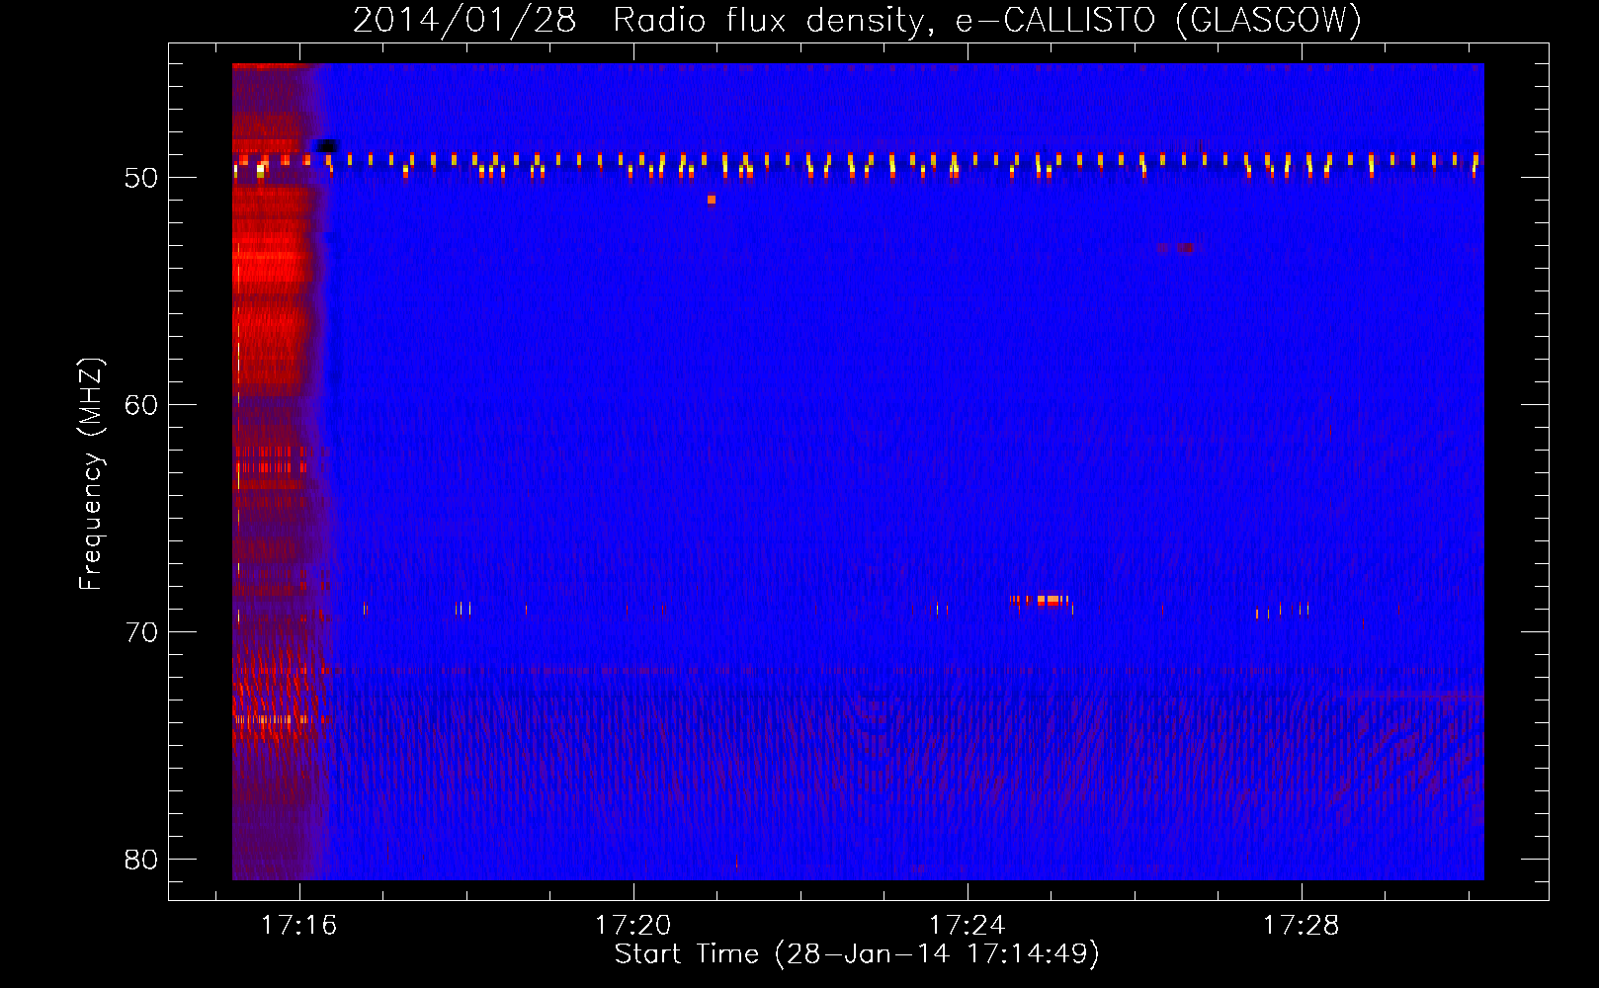The width and height of the screenshot is (1599, 988).
Task: Click the 'Start Time (28-Jan-14 17:14:49)' label
Action: pos(857,954)
